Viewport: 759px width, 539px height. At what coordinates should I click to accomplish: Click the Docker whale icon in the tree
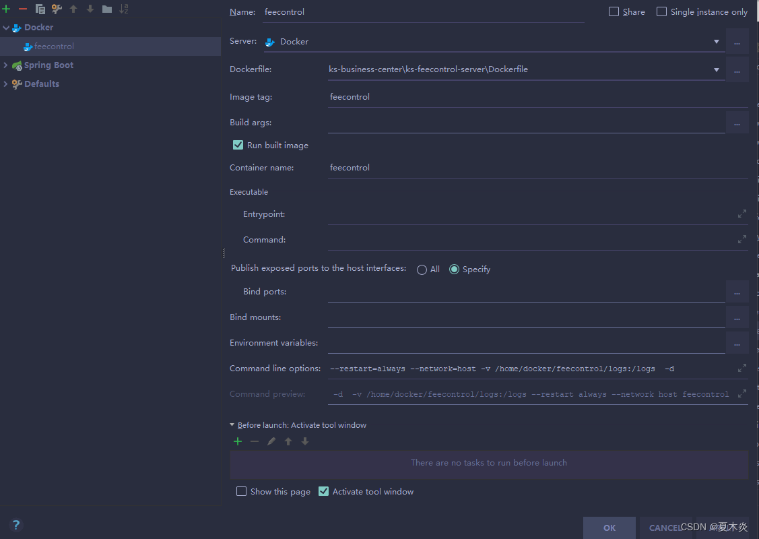tap(17, 28)
